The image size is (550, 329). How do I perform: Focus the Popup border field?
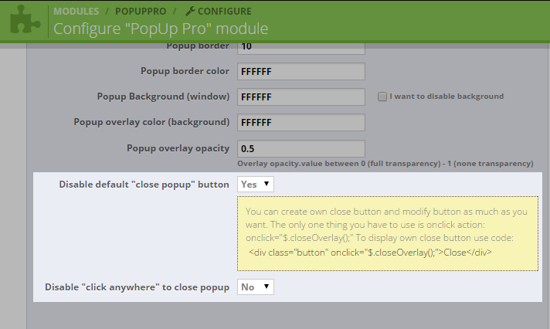(301, 48)
